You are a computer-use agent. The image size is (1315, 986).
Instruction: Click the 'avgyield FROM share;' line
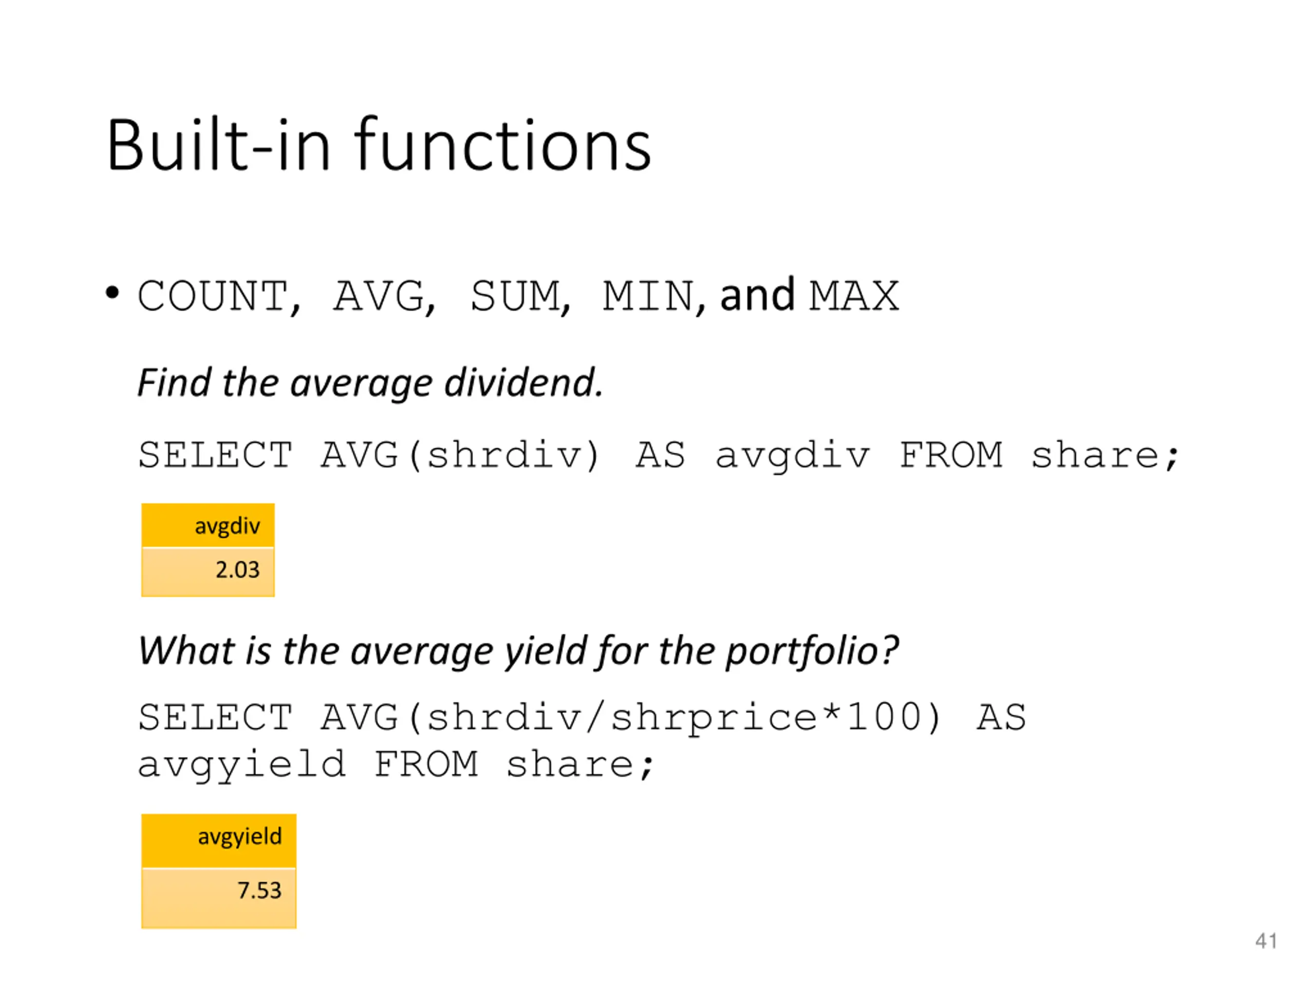coord(396,765)
